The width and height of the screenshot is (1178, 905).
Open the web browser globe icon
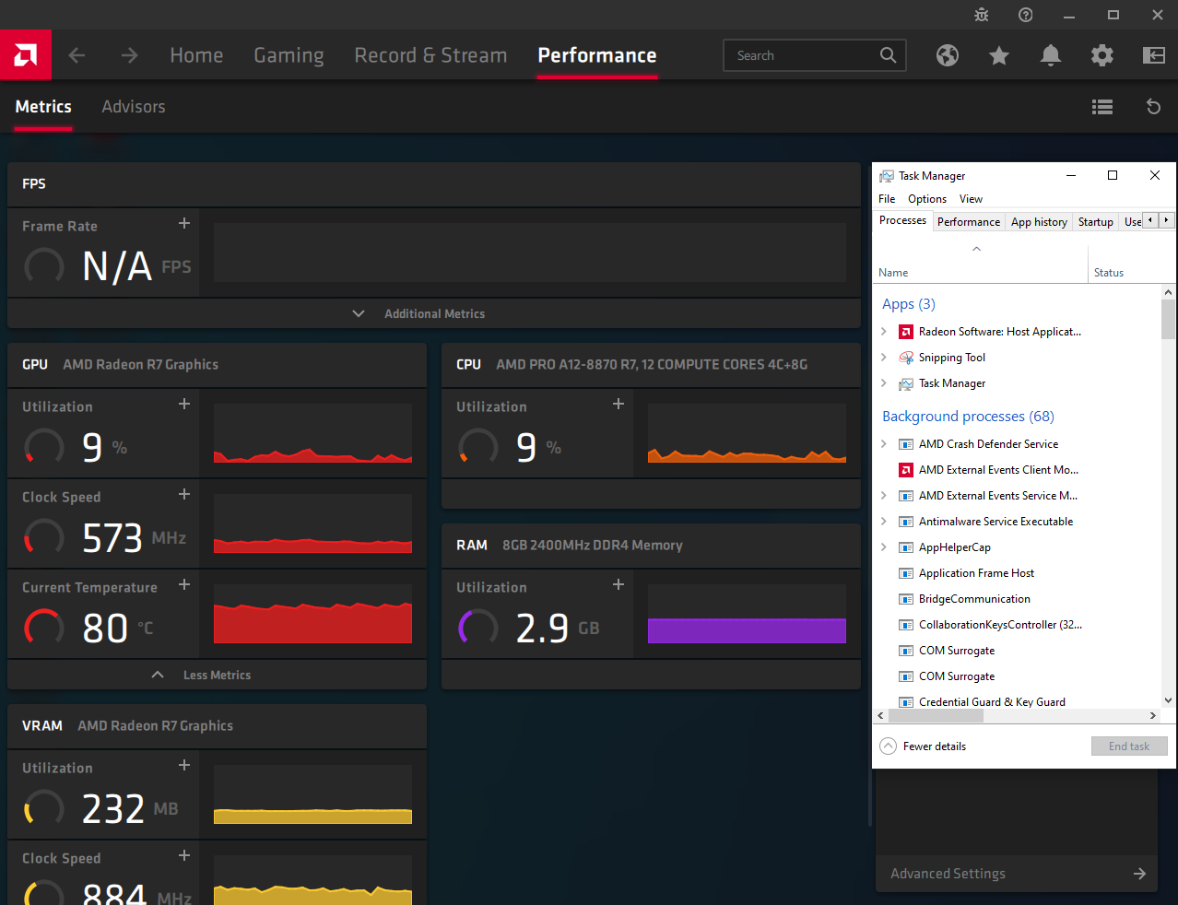pos(947,55)
